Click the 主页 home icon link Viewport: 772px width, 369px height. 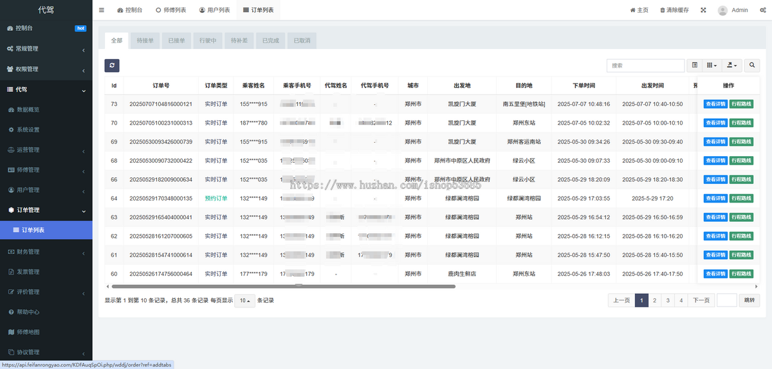[633, 10]
